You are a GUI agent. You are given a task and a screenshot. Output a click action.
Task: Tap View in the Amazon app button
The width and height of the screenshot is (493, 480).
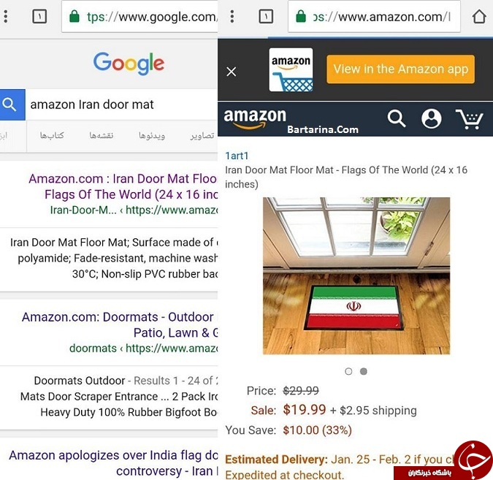(400, 69)
